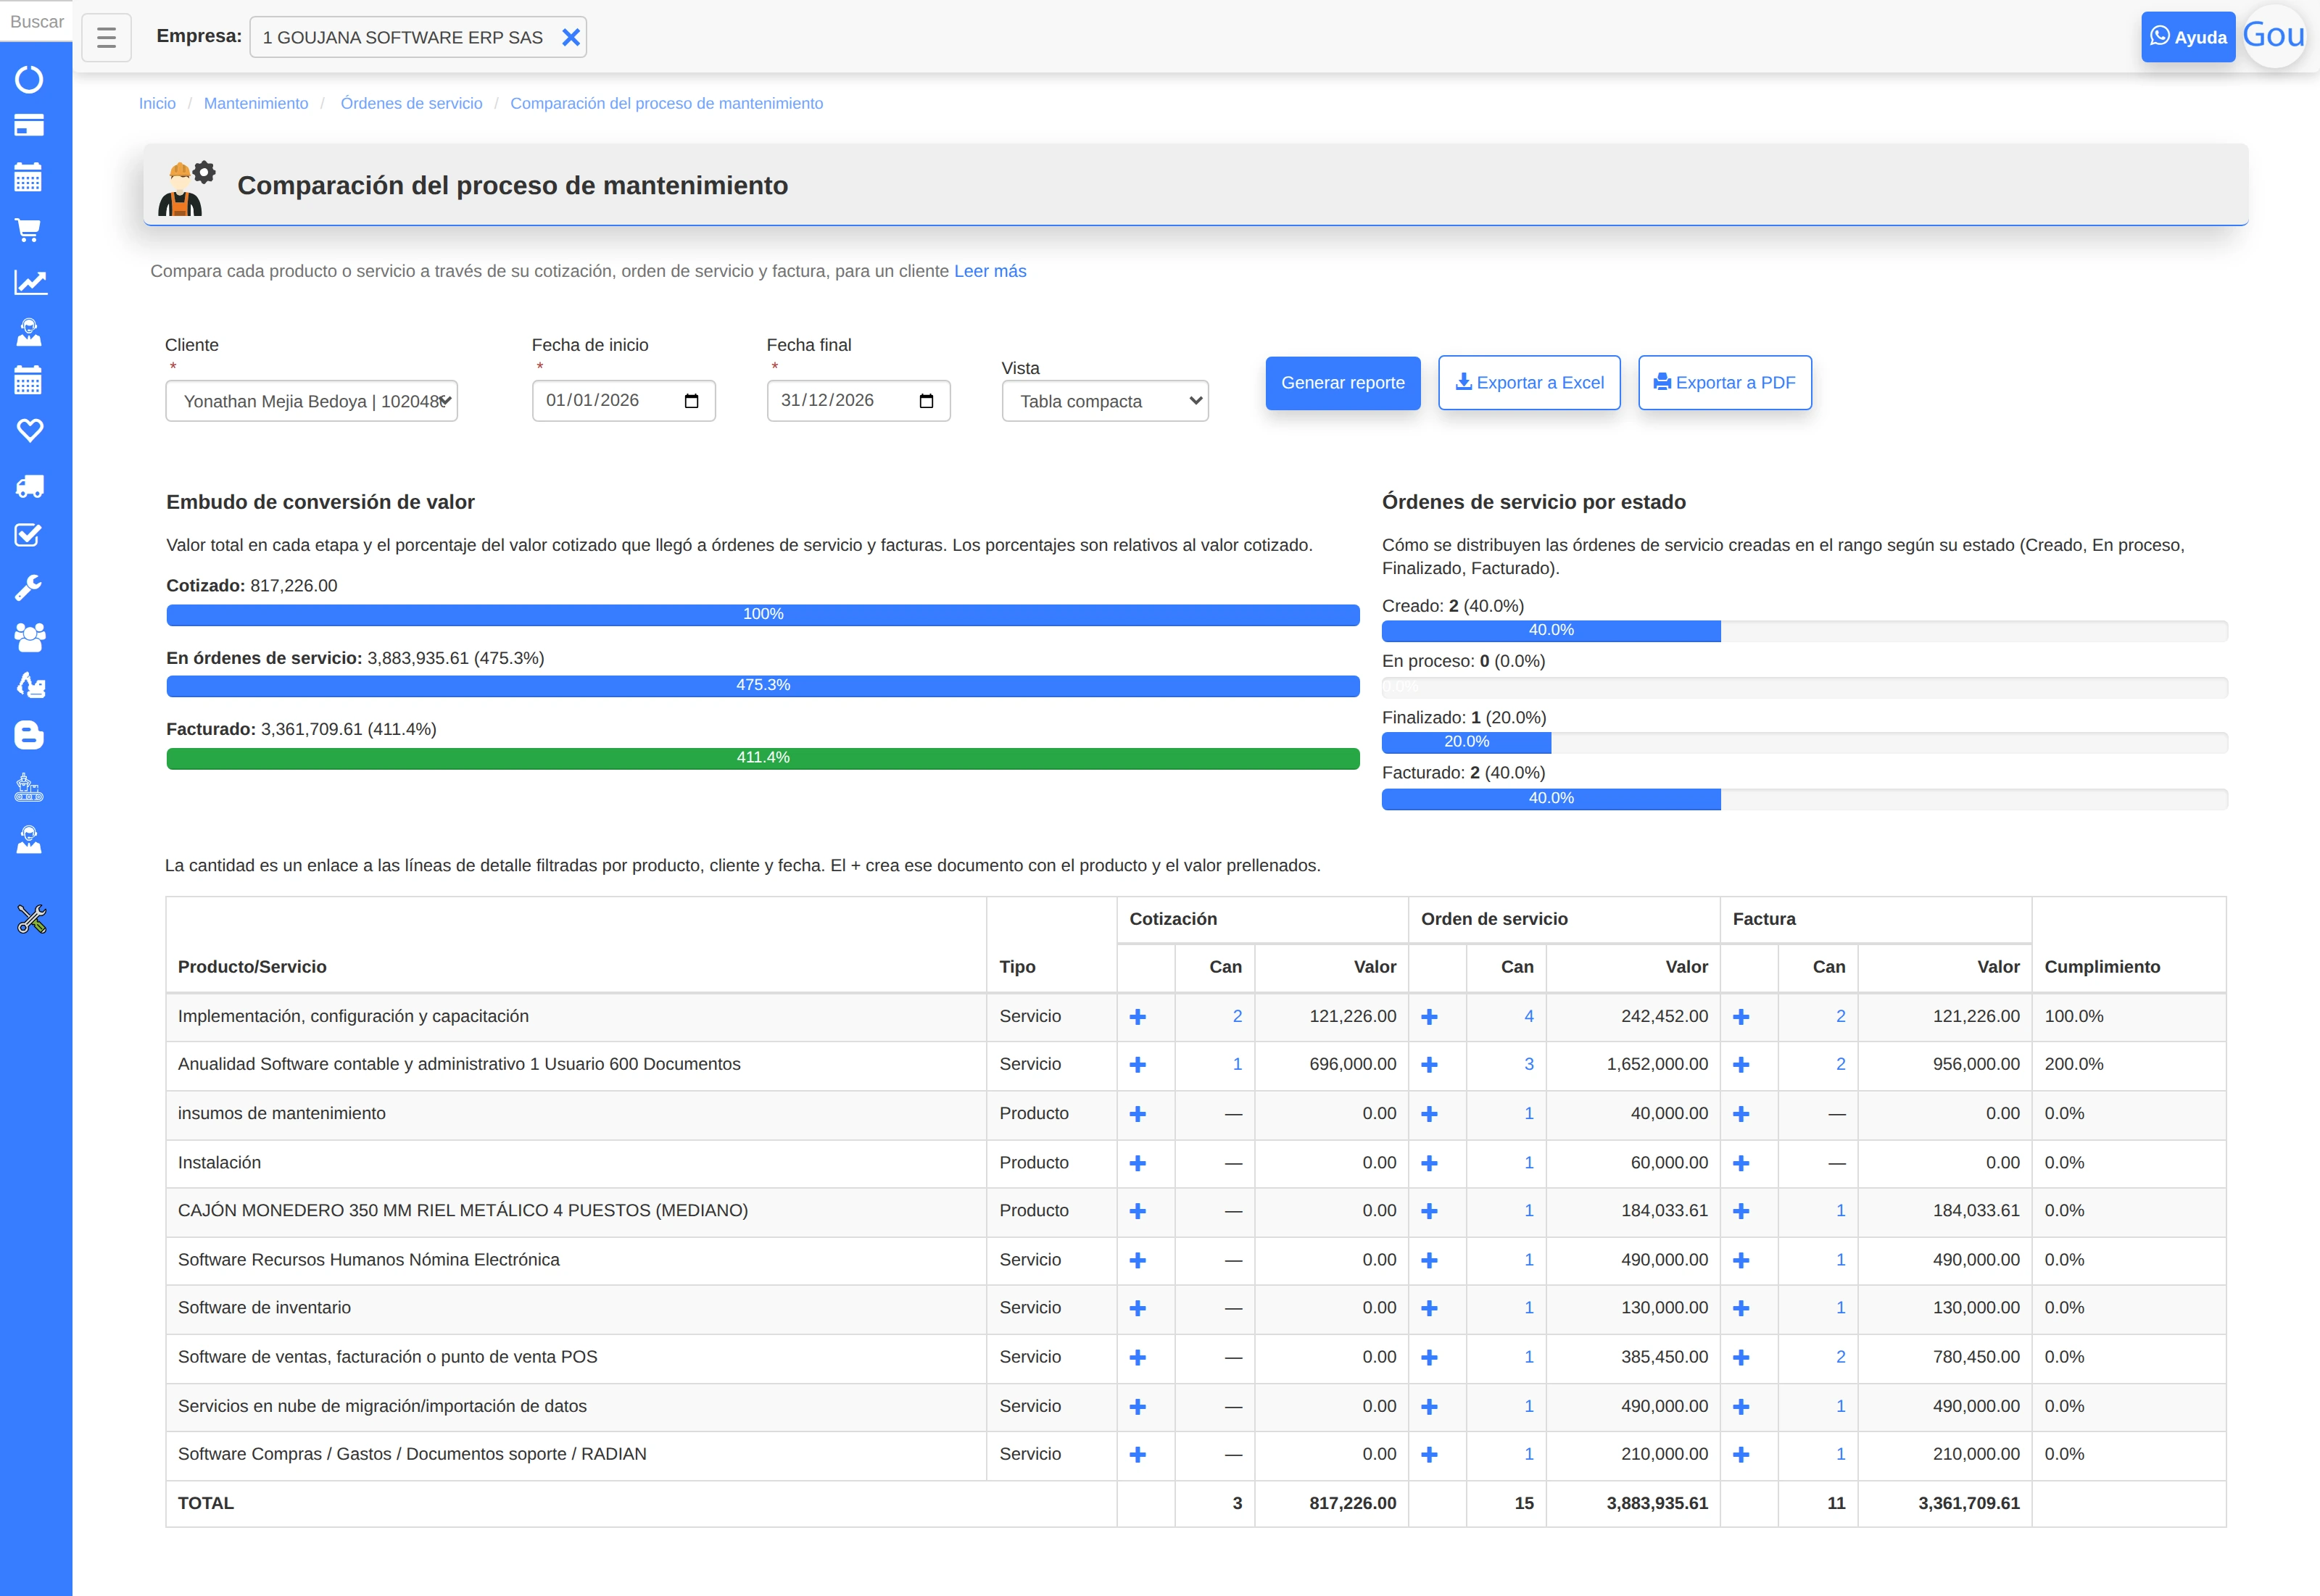The height and width of the screenshot is (1596, 2320).
Task: Open the excavator sidebar icon
Action: 31,685
